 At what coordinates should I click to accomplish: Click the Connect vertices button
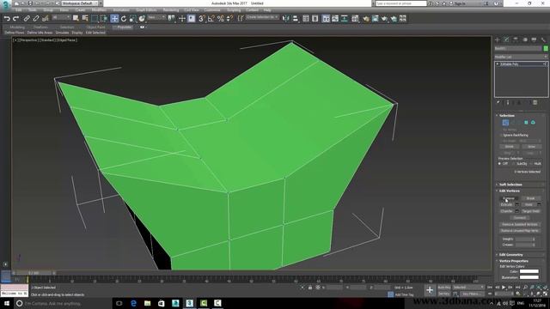coord(519,217)
